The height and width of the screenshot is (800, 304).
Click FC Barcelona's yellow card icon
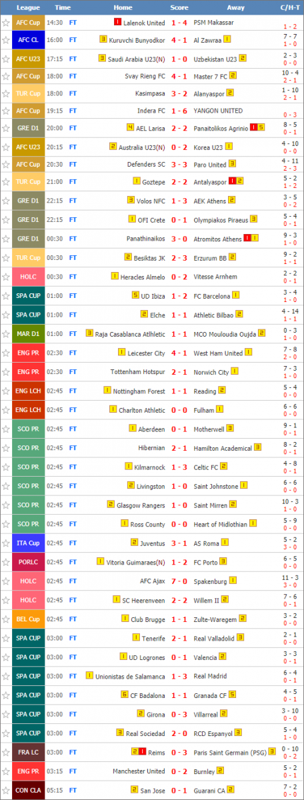click(235, 296)
